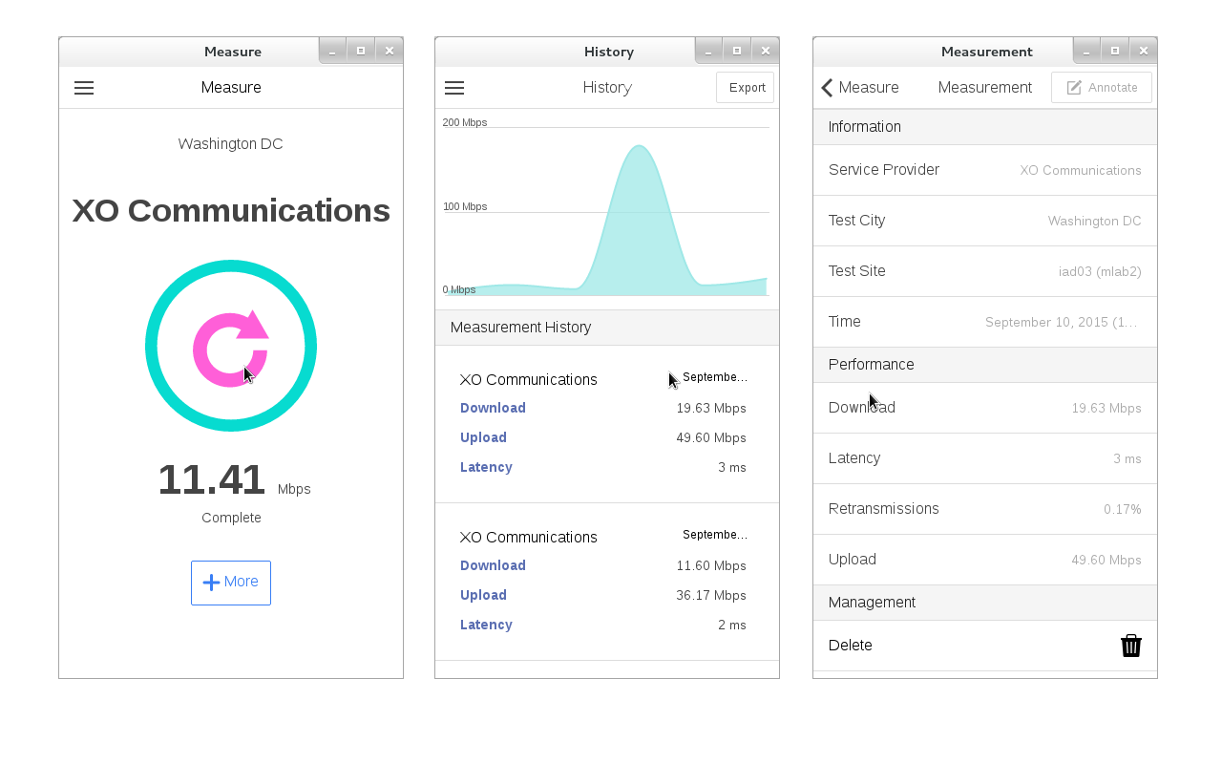Close the Measure window

pos(390,51)
